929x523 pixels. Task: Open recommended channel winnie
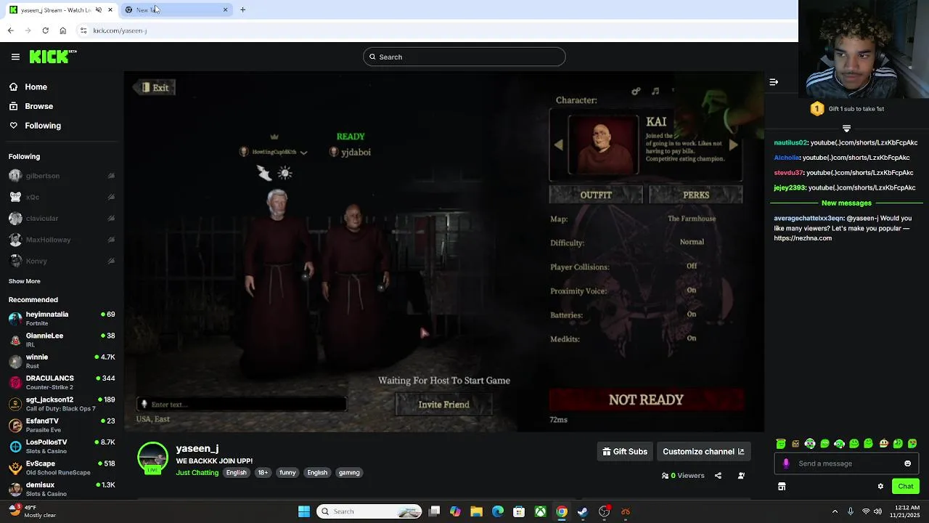tap(62, 361)
